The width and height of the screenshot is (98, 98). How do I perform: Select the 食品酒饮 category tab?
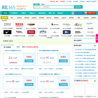click(34, 18)
